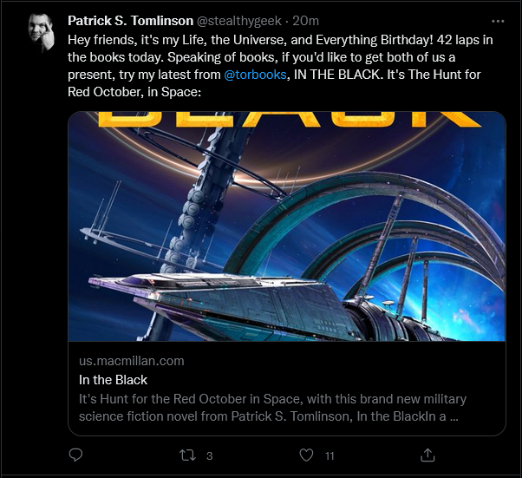Click the 'Red October, in Space:' text line

[134, 92]
